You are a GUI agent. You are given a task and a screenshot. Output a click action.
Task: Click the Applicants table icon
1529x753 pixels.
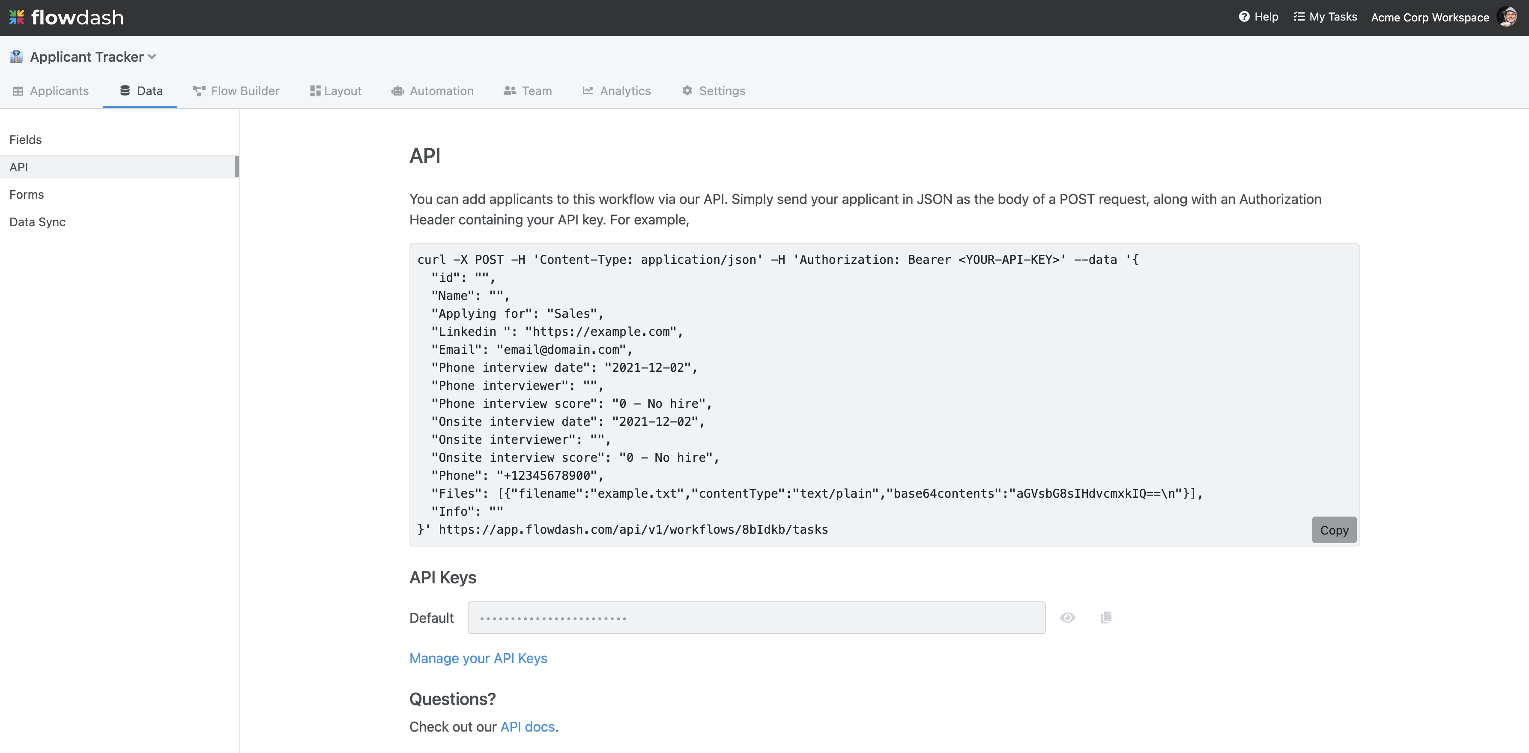[18, 91]
